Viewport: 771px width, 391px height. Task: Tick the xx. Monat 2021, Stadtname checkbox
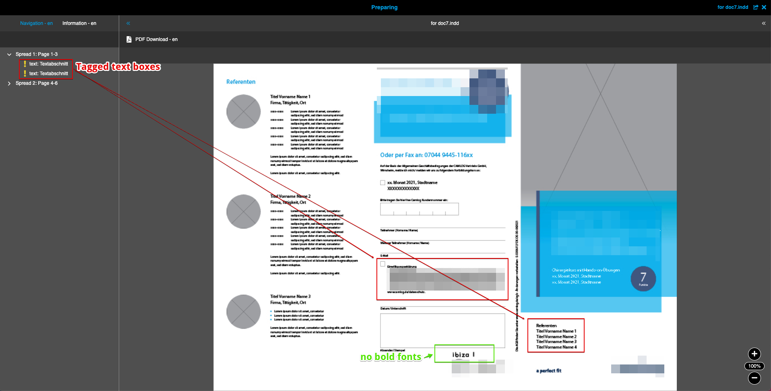pyautogui.click(x=382, y=183)
